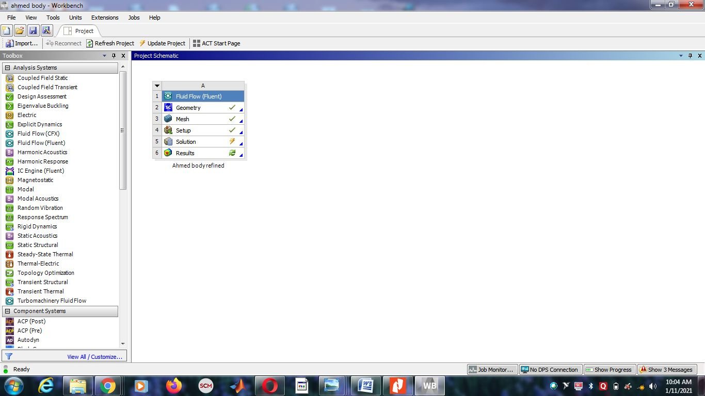Screen dimensions: 705x396
Task: Open Firefox from the taskbar
Action: (174, 386)
